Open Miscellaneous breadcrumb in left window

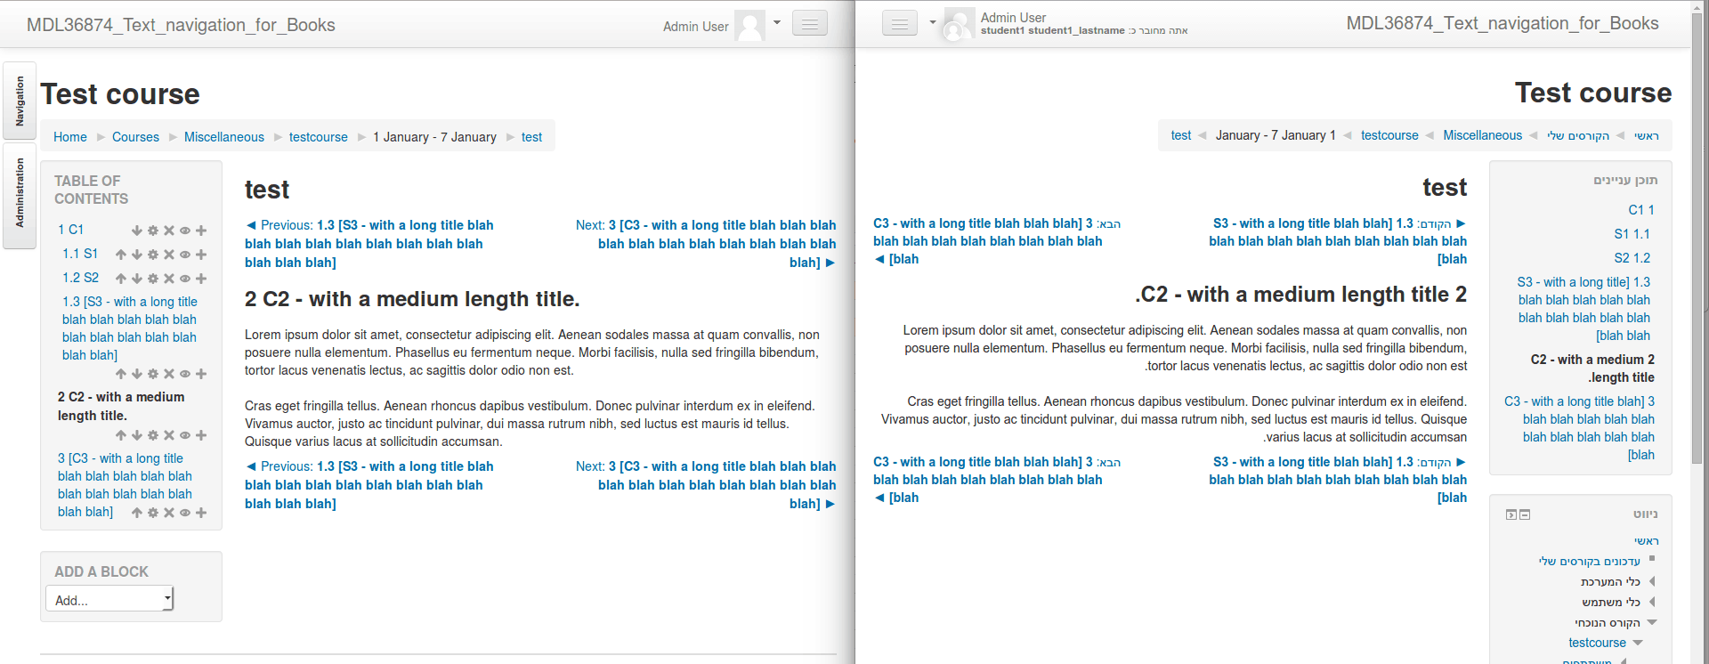(224, 137)
